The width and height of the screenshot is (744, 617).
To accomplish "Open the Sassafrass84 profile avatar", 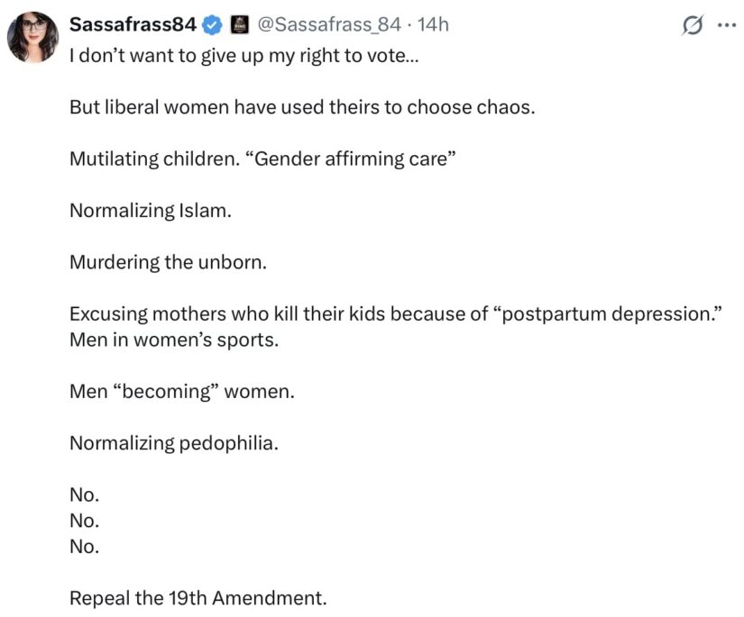I will [x=32, y=37].
